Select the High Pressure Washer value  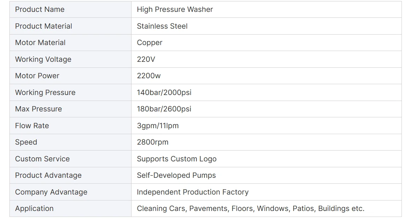(175, 9)
